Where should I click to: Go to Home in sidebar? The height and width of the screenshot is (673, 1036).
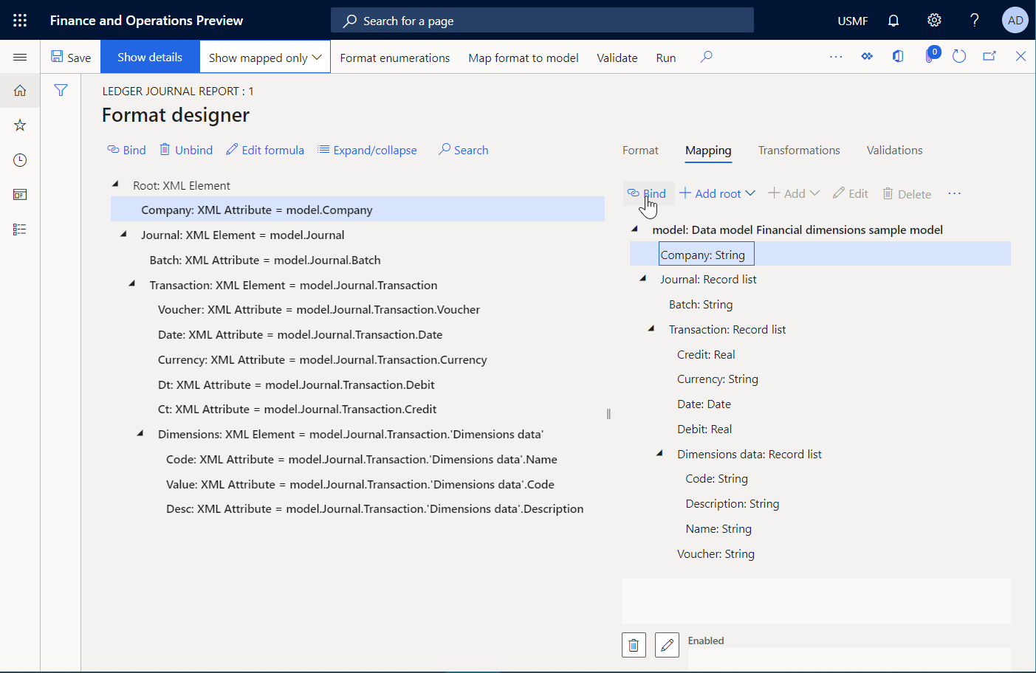20,91
